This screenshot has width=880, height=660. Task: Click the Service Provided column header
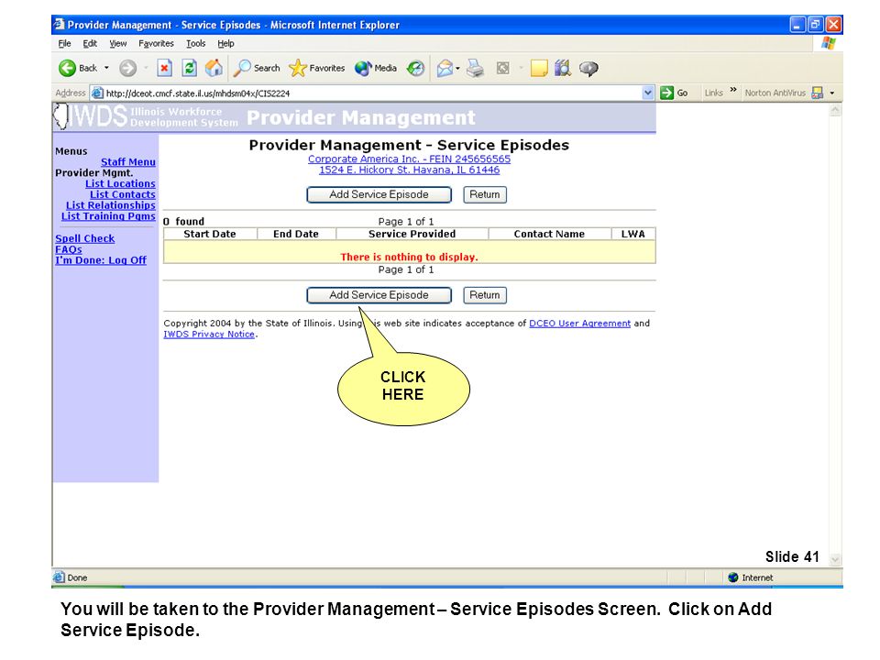[x=412, y=234]
